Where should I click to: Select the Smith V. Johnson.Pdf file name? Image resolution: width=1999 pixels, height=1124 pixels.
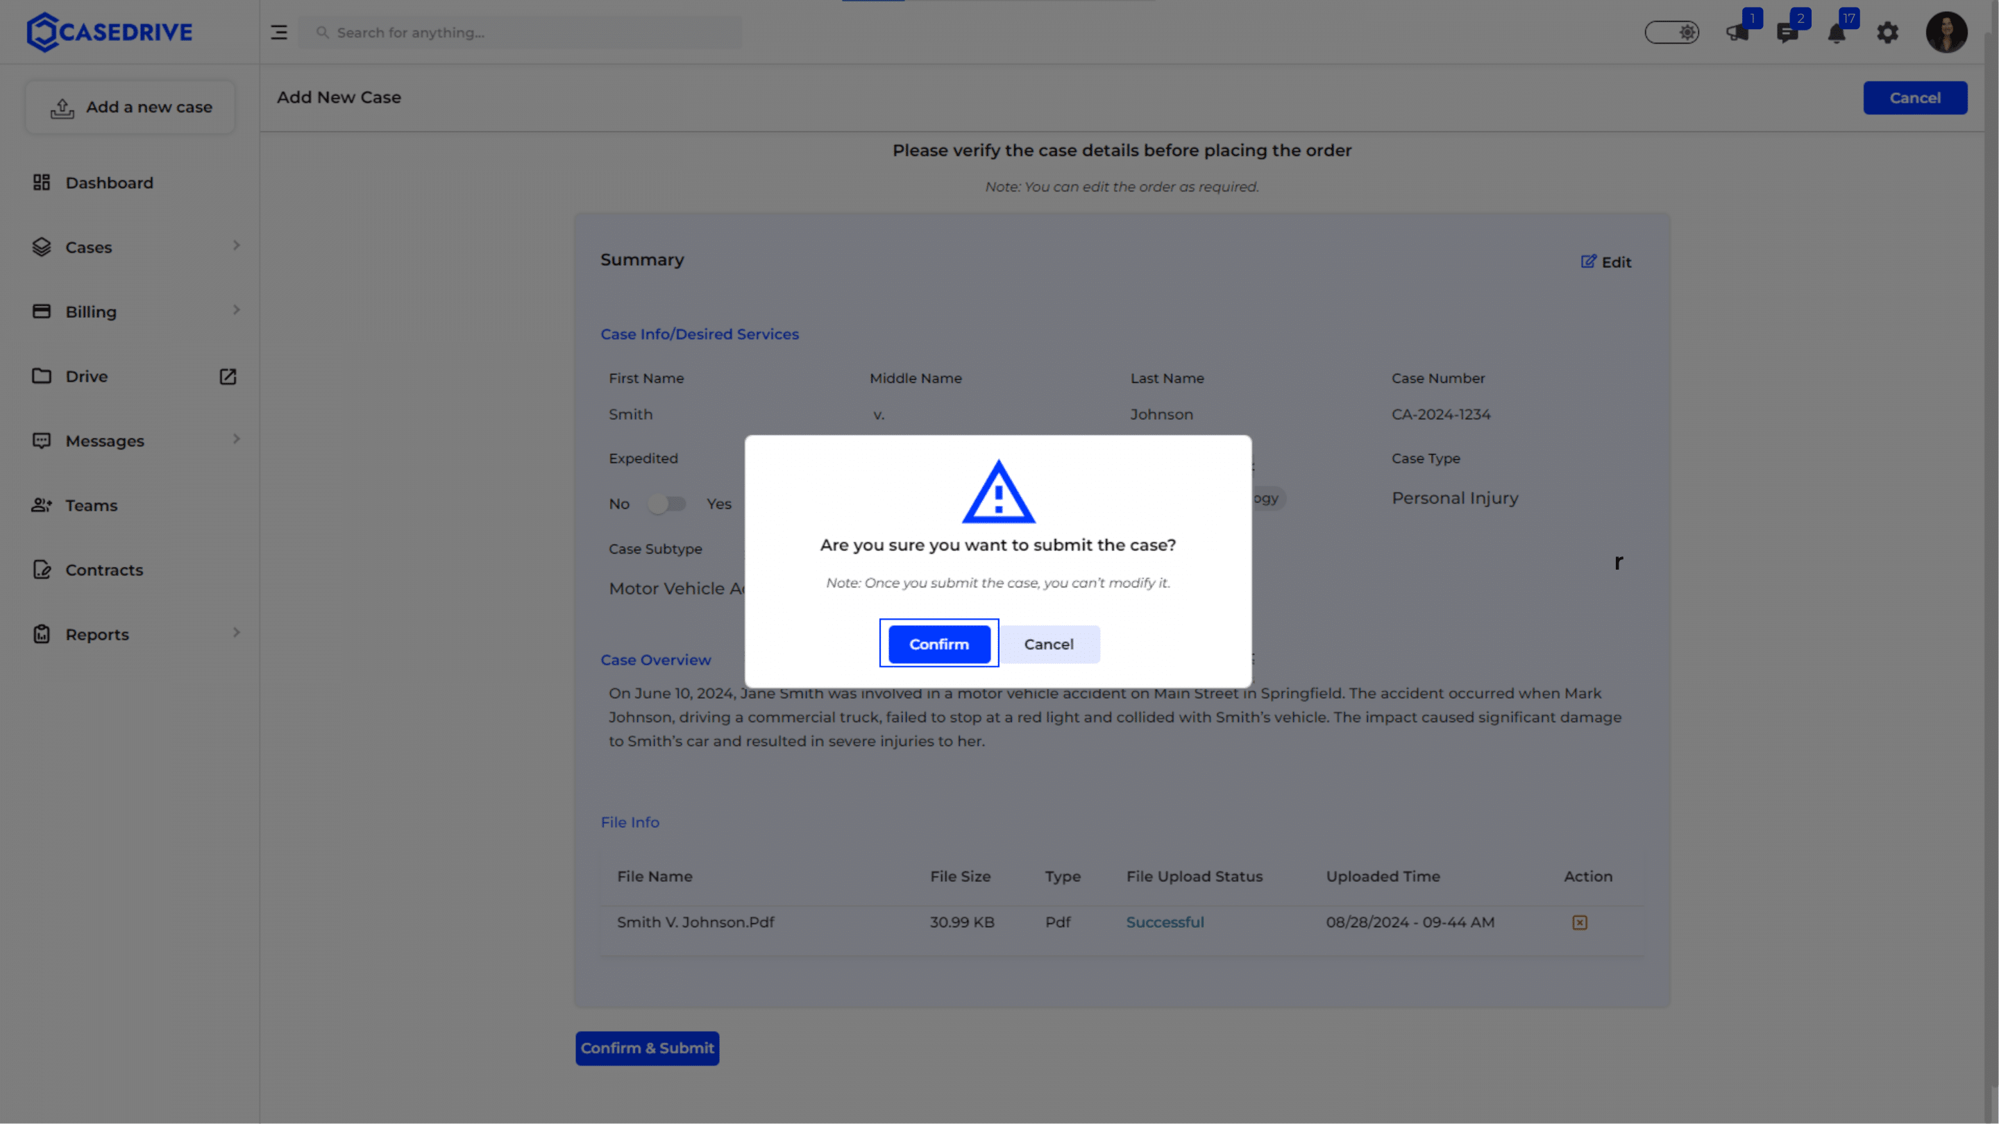click(x=695, y=922)
